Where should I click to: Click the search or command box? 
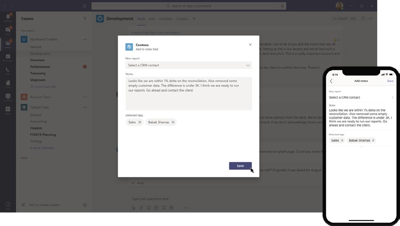click(x=189, y=6)
